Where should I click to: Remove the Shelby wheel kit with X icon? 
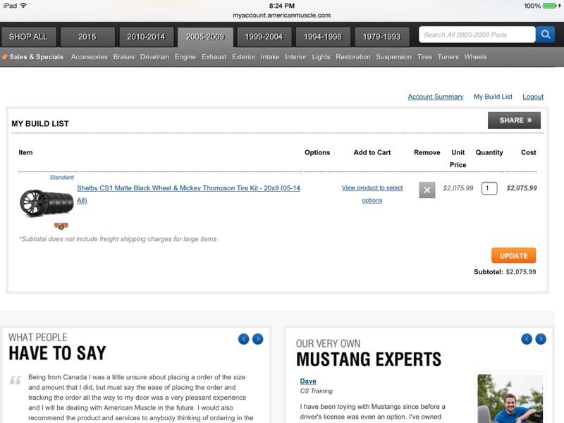pyautogui.click(x=427, y=190)
